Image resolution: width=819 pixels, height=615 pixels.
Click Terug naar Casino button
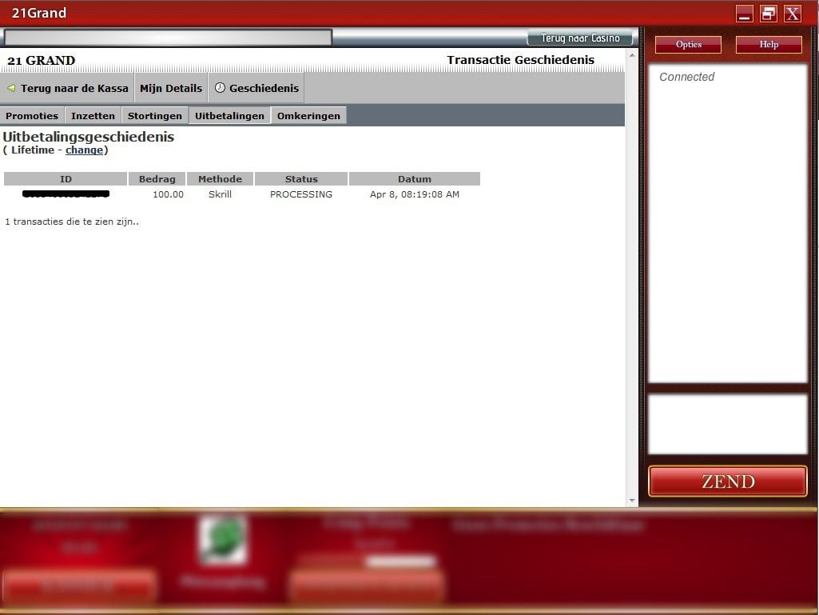coord(580,38)
